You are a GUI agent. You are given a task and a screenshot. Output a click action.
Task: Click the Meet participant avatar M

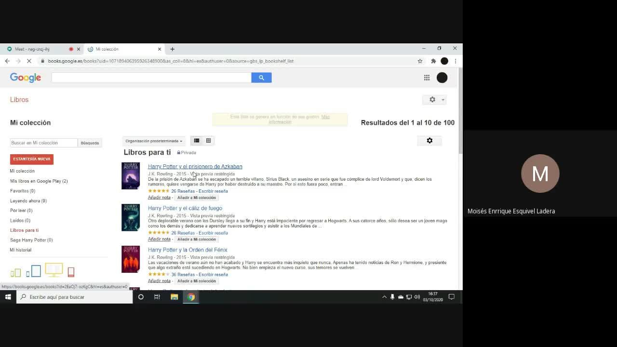pyautogui.click(x=540, y=173)
